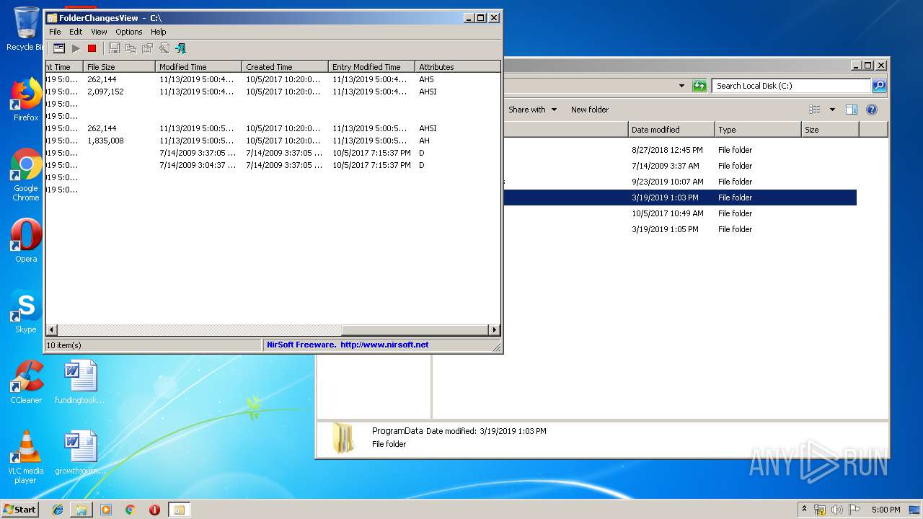Select the fundingtook Word document on desktop
The width and height of the screenshot is (923, 519).
(79, 383)
